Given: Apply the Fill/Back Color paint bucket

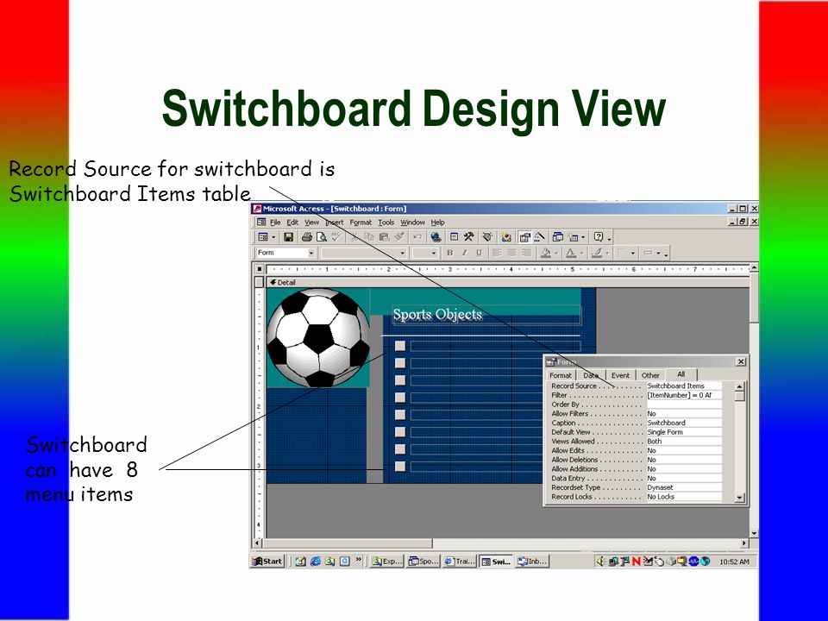Looking at the screenshot, I should tap(546, 253).
